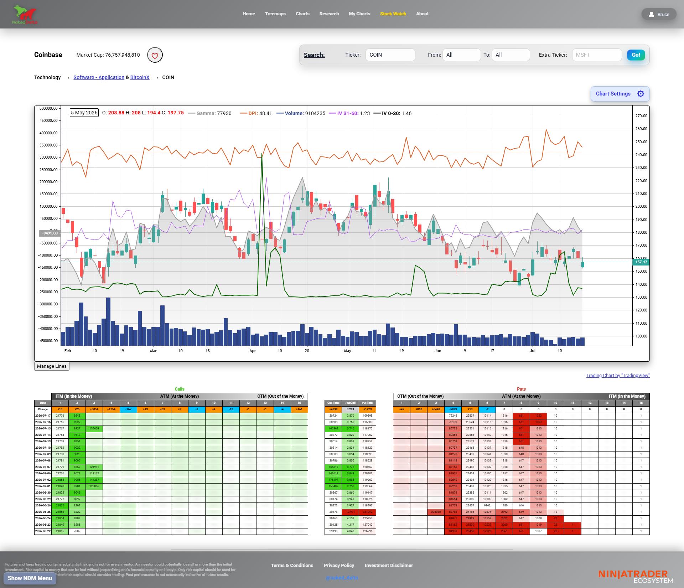Open the Research section
This screenshot has width=684, height=588.
pos(329,14)
